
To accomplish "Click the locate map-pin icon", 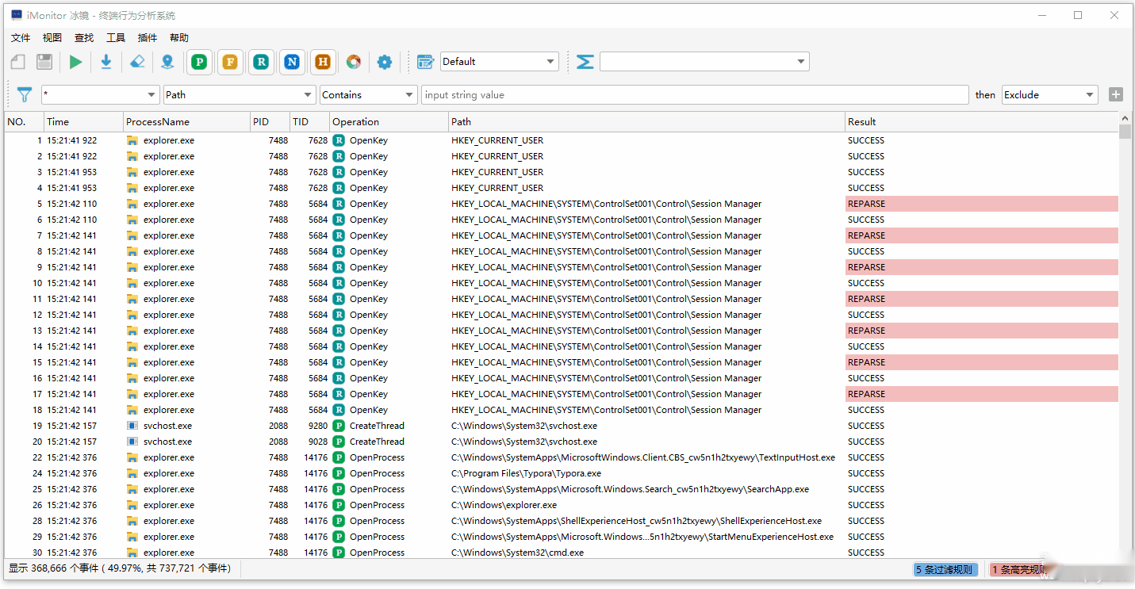I will tap(167, 62).
